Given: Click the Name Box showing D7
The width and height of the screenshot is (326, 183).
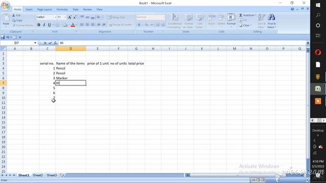Looking at the screenshot, I should click(17, 43).
